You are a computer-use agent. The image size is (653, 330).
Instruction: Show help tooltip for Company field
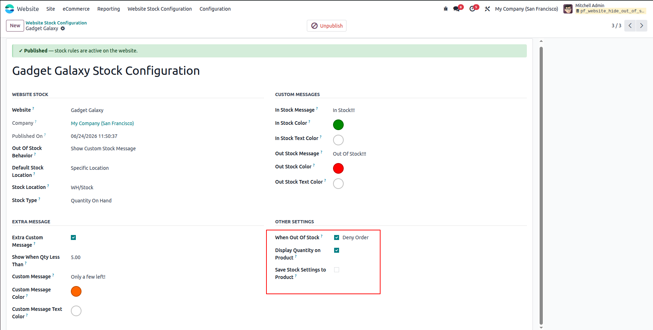36,122
